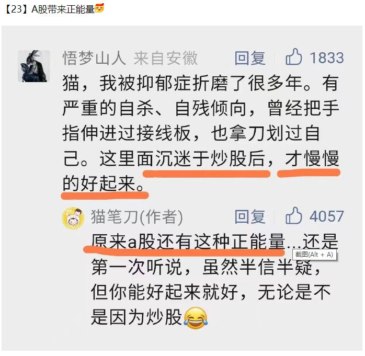365x356 pixels.
Task: Click the 截图(Alt + A) tooltip
Action: (314, 255)
